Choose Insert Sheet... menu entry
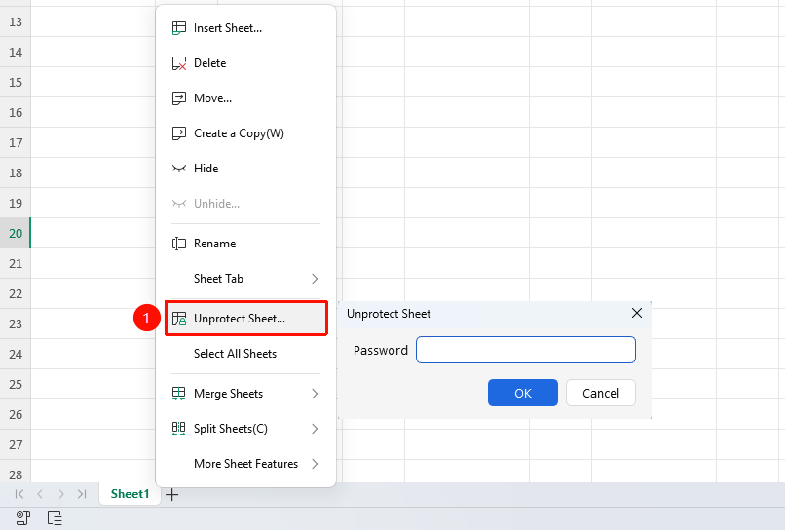This screenshot has height=530, width=785. click(x=245, y=28)
